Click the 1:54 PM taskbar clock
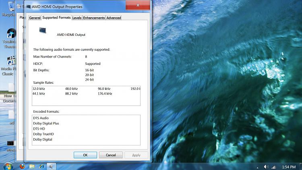302x170 pixels. 289,167
